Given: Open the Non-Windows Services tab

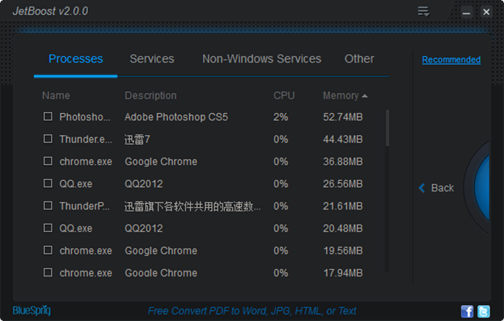Looking at the screenshot, I should 261,59.
